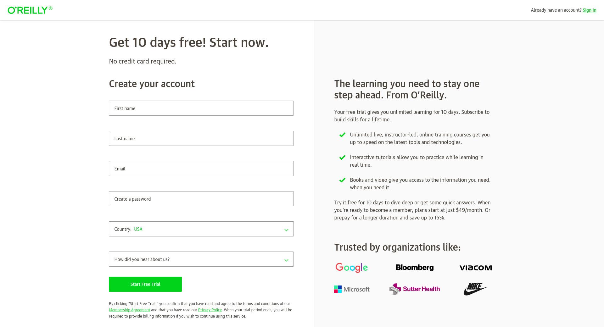Click the Bloomberg logo

point(415,268)
